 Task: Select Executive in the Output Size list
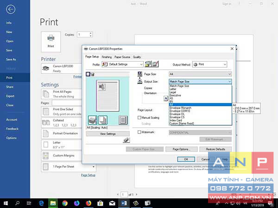[200, 95]
